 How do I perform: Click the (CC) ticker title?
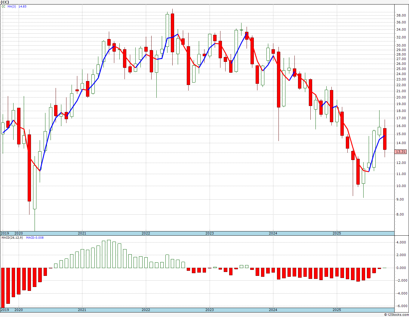coord(5,2)
